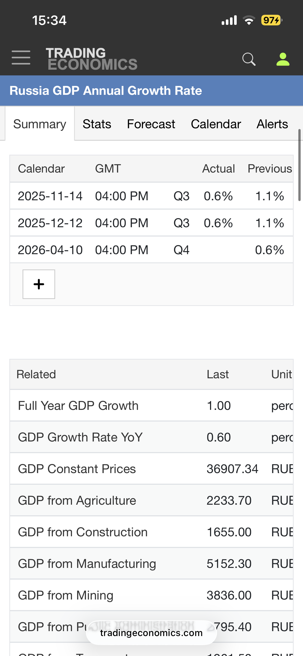The height and width of the screenshot is (656, 303).
Task: Tap the search magnifier icon
Action: tap(249, 59)
